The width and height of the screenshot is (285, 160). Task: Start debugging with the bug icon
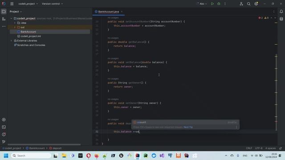219,4
